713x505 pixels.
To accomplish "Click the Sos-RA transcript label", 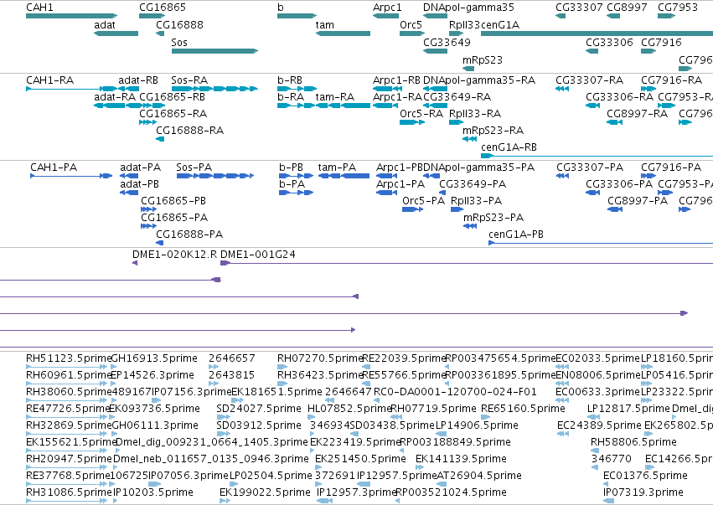I will click(189, 80).
